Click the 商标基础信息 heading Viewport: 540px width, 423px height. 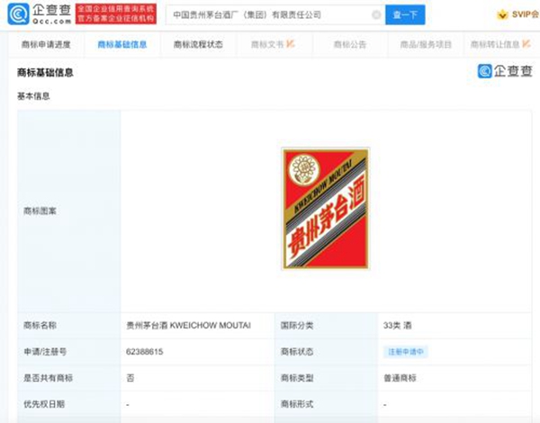tap(45, 73)
